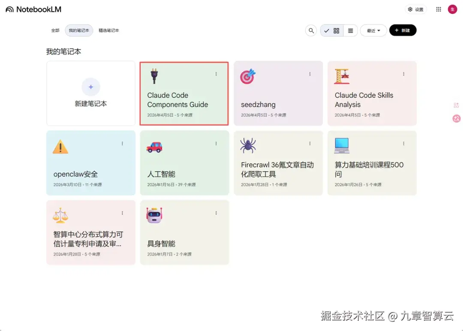Select the 全部 tab
Image resolution: width=463 pixels, height=331 pixels.
[x=55, y=30]
